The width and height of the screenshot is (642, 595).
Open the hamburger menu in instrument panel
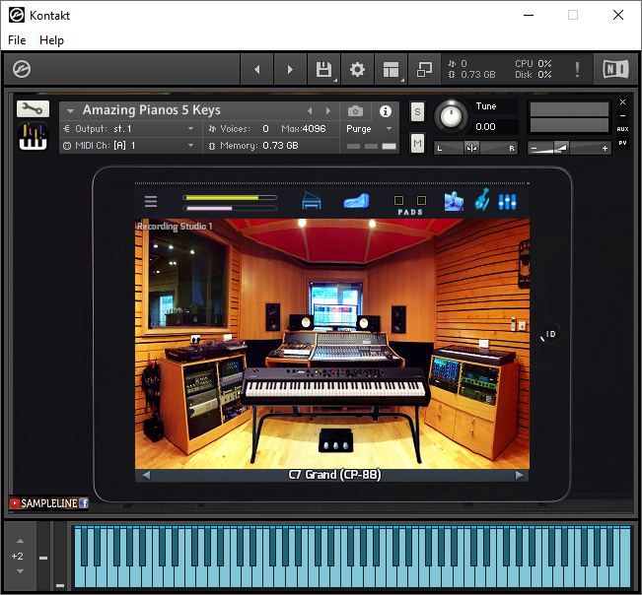tap(151, 201)
